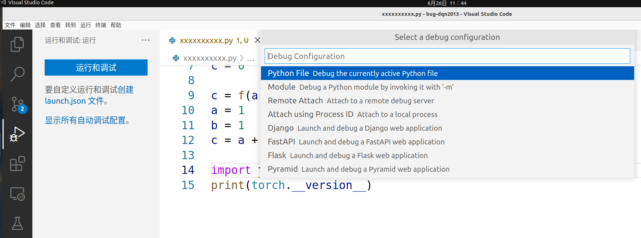Screen dimensions: 641x238
Task: Click the 运行和调试: 运行 panel title
Action: 70,40
